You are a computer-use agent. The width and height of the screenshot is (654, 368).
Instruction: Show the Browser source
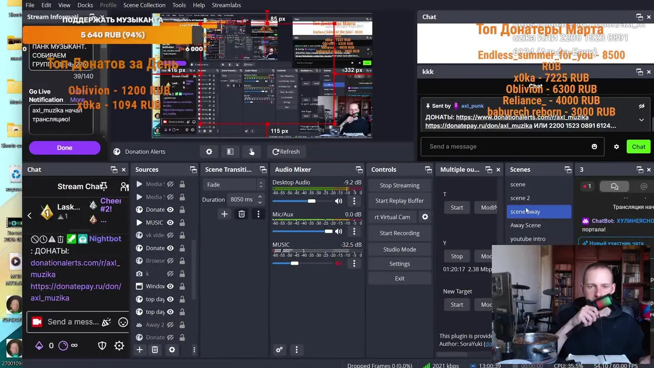tap(170, 261)
